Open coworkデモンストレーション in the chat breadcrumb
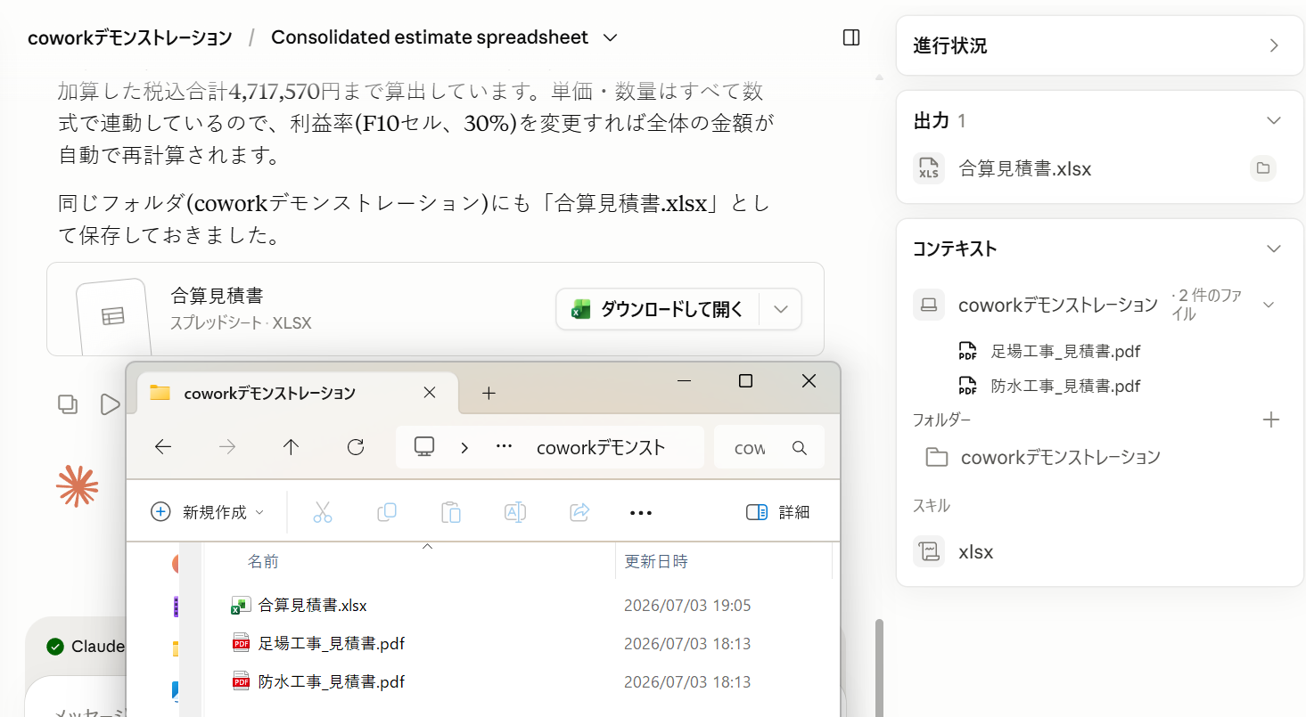 tap(130, 37)
